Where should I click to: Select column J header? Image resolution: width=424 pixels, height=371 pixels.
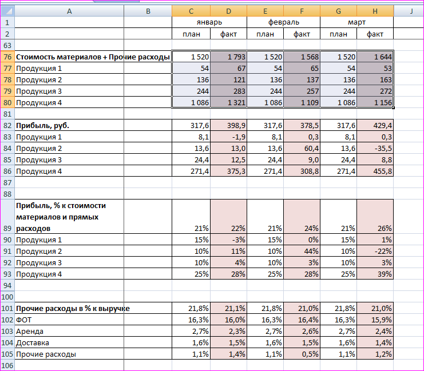(x=409, y=11)
